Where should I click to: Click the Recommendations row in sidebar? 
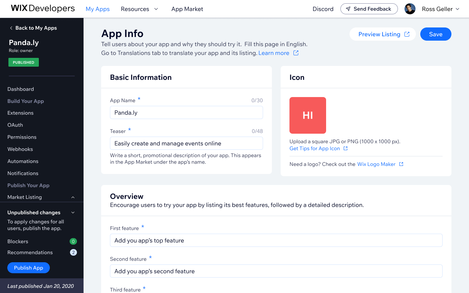[42, 252]
